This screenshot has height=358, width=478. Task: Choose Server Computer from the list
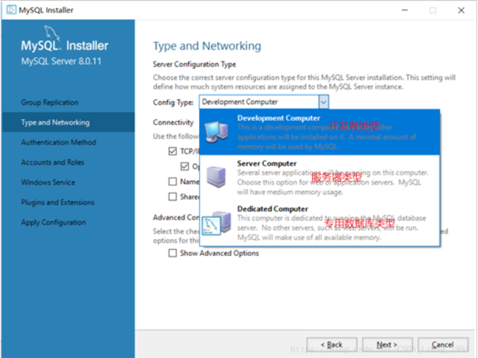[320, 178]
